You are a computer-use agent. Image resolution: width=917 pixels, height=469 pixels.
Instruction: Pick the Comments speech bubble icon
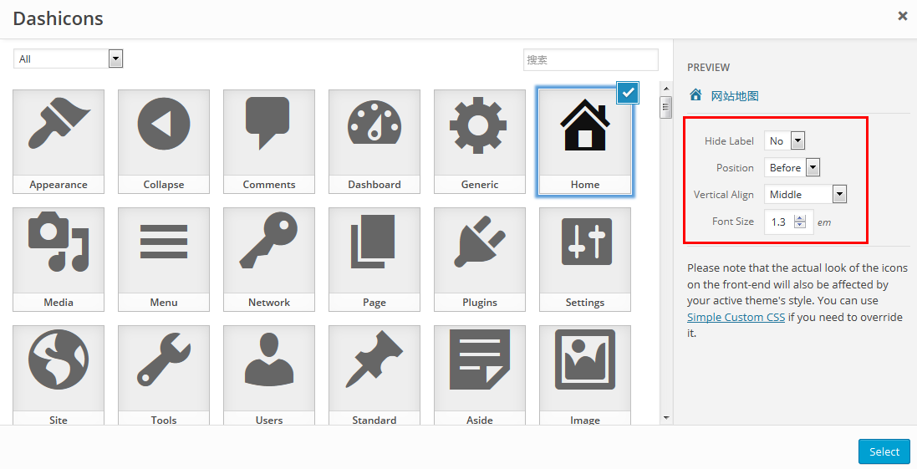269,132
